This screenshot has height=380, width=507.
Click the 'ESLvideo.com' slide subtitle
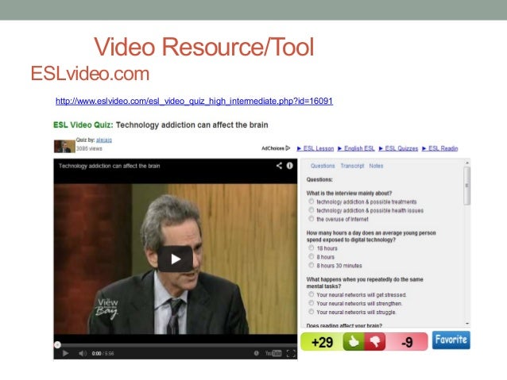pos(90,74)
